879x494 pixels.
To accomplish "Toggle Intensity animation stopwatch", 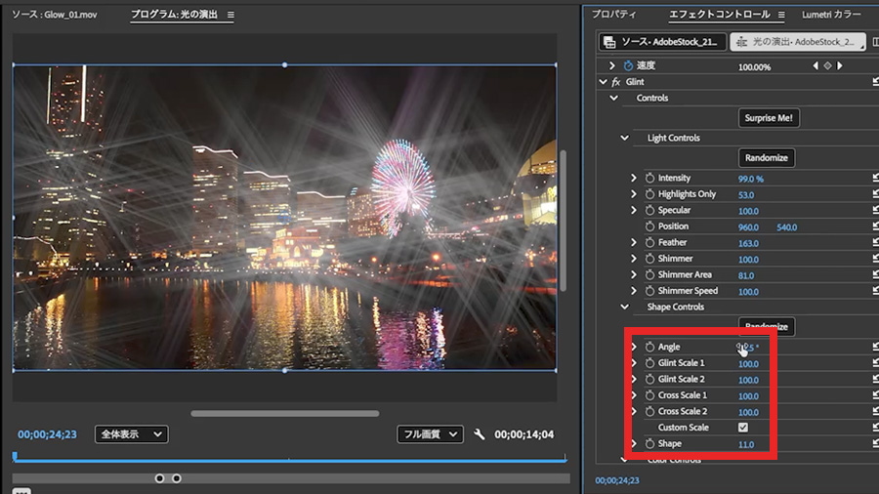I will point(649,178).
